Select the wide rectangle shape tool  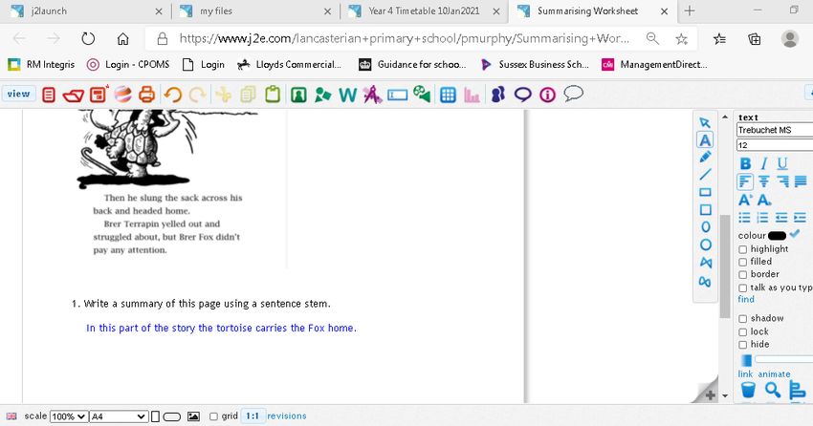(x=705, y=192)
